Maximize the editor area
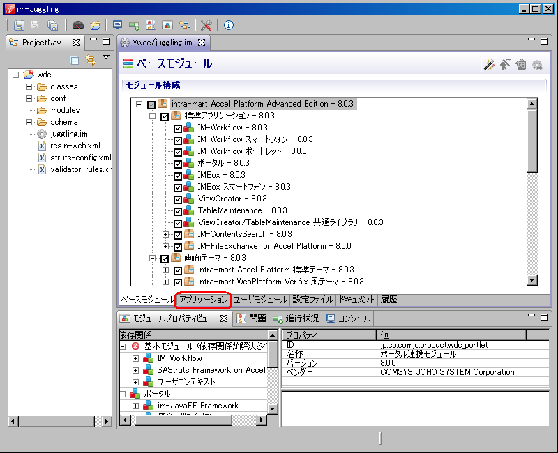This screenshot has height=453, width=558. [x=544, y=41]
